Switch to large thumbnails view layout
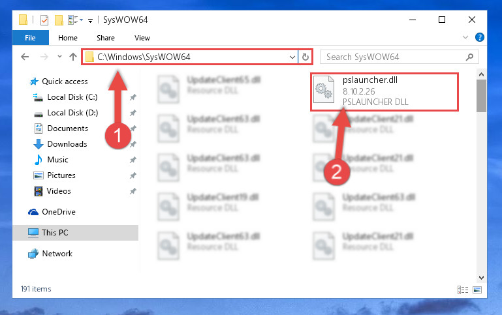 click(x=477, y=290)
